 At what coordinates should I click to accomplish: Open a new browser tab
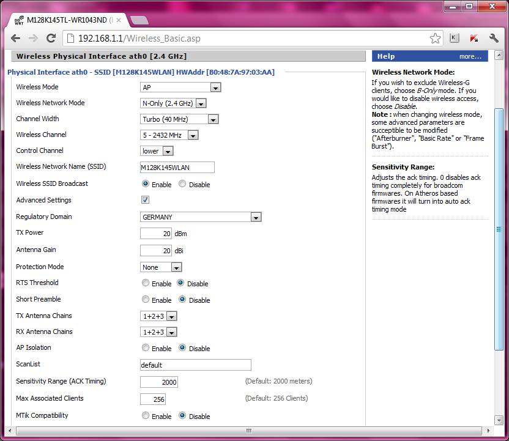point(139,20)
